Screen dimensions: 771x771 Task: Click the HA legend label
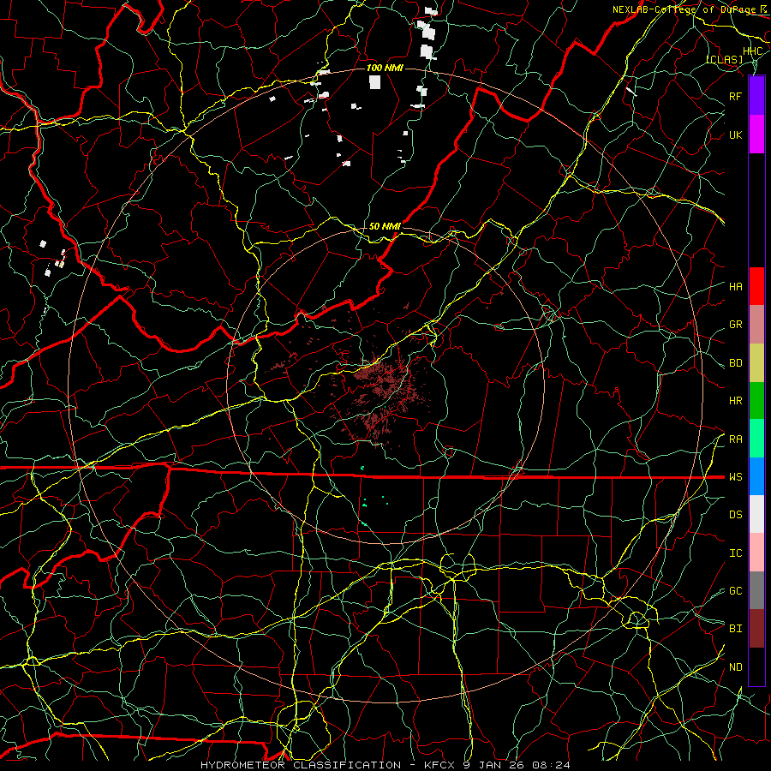tap(736, 287)
